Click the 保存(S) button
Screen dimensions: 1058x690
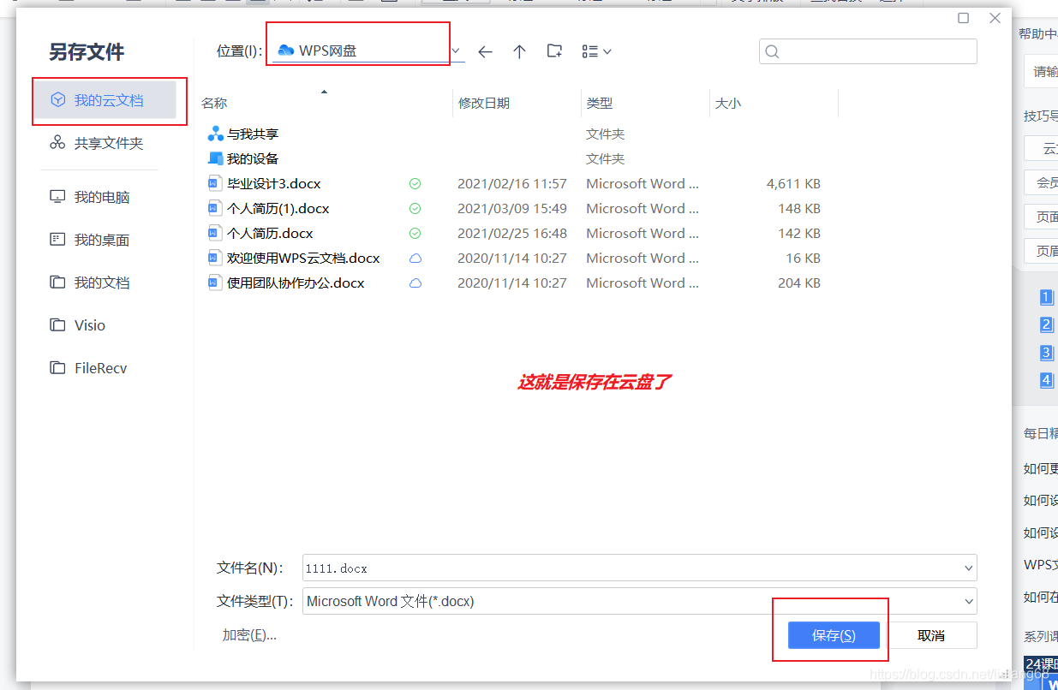834,635
